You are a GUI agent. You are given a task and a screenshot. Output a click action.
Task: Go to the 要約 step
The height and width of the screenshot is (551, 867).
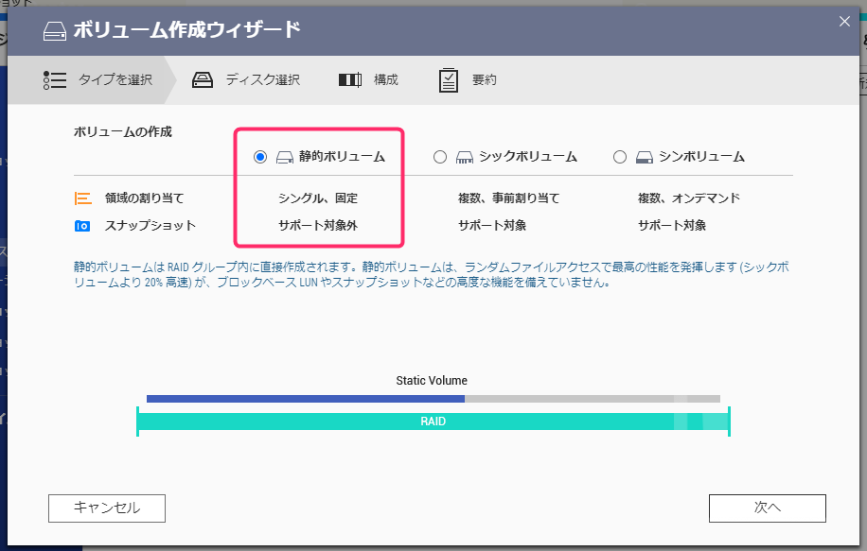pos(468,80)
